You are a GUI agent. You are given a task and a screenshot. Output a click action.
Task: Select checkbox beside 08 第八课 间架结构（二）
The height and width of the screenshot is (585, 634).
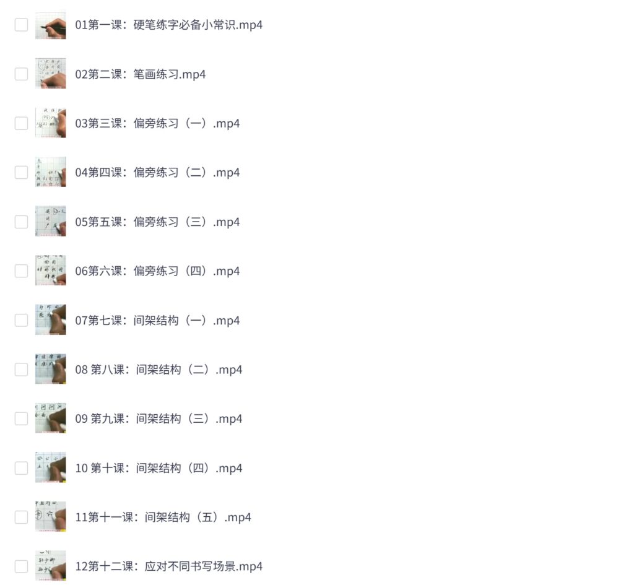coord(22,370)
